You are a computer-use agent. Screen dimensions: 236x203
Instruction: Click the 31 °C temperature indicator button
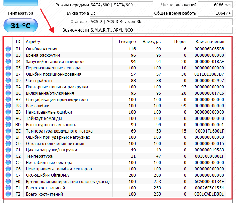click(x=20, y=26)
